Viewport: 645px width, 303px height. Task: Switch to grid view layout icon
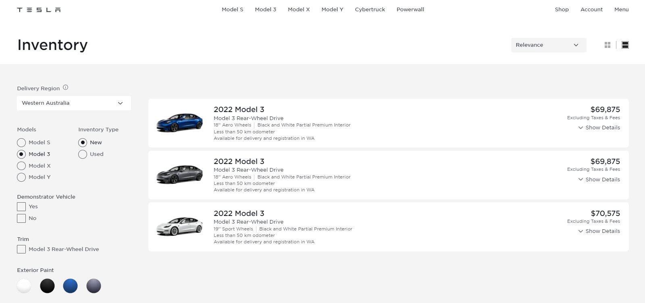click(x=608, y=45)
